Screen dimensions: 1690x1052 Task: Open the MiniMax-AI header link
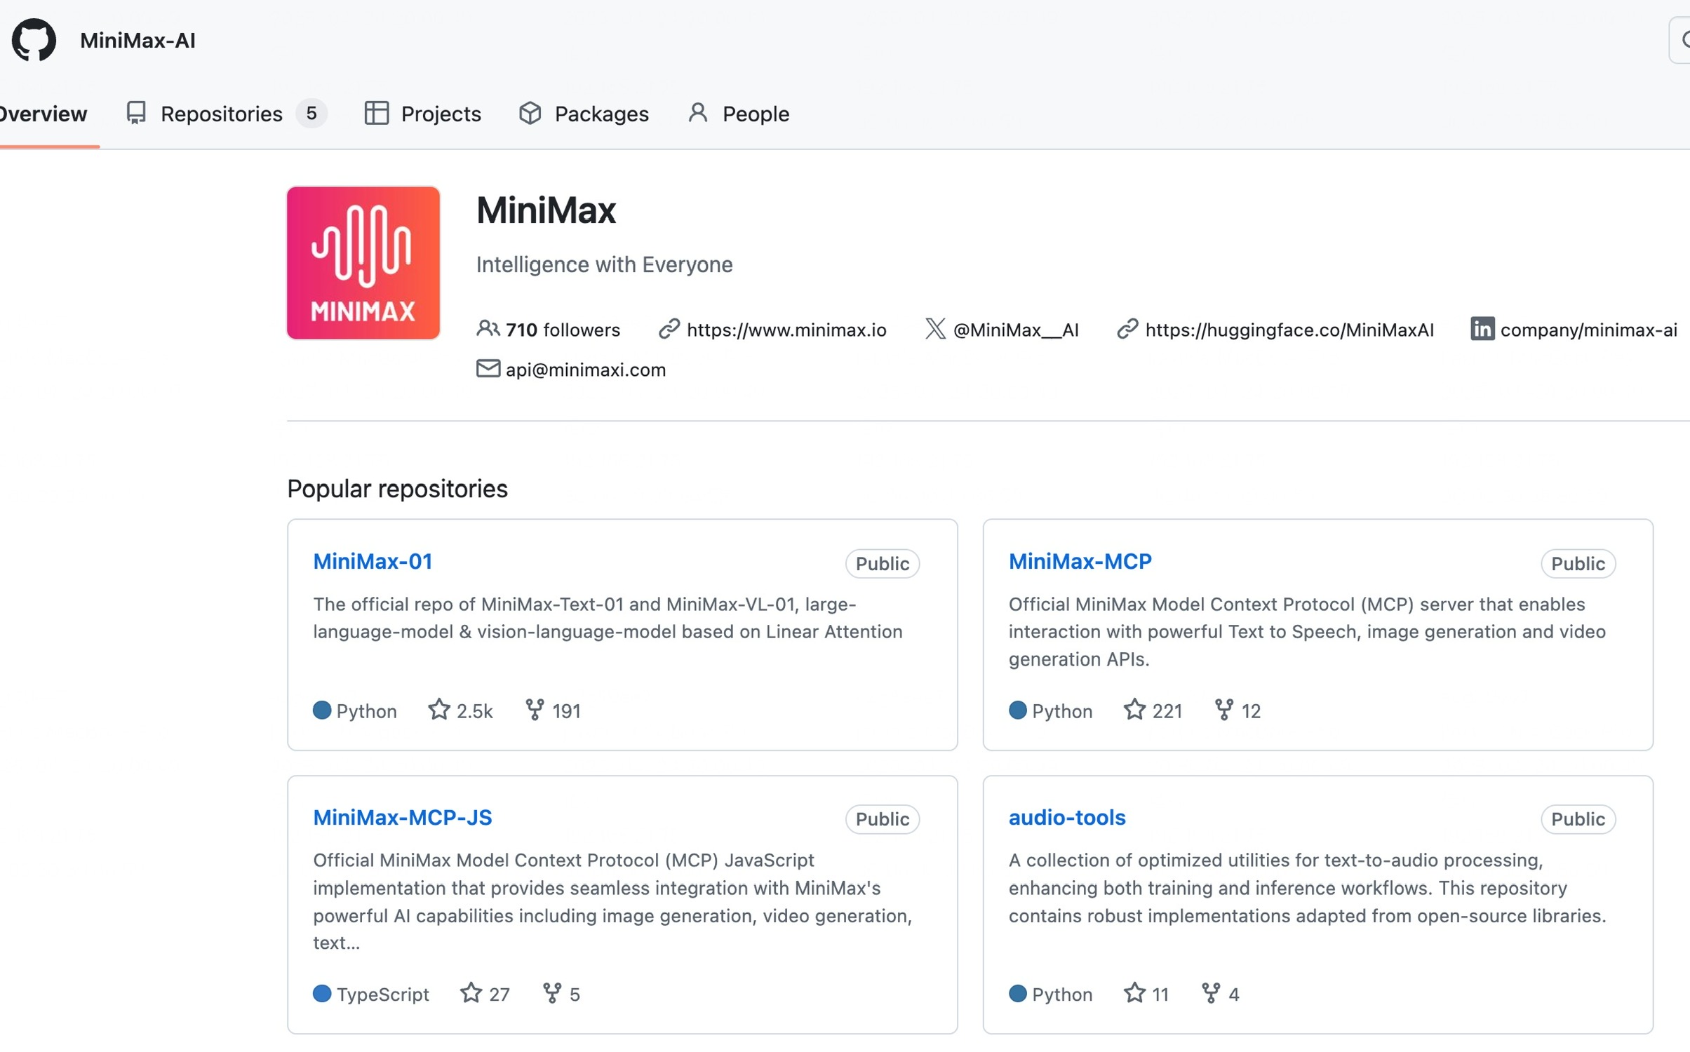tap(138, 41)
